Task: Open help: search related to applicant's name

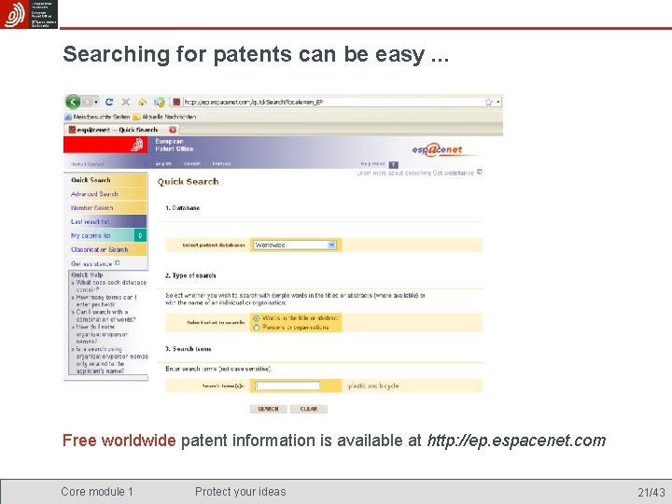Action: coord(112,360)
